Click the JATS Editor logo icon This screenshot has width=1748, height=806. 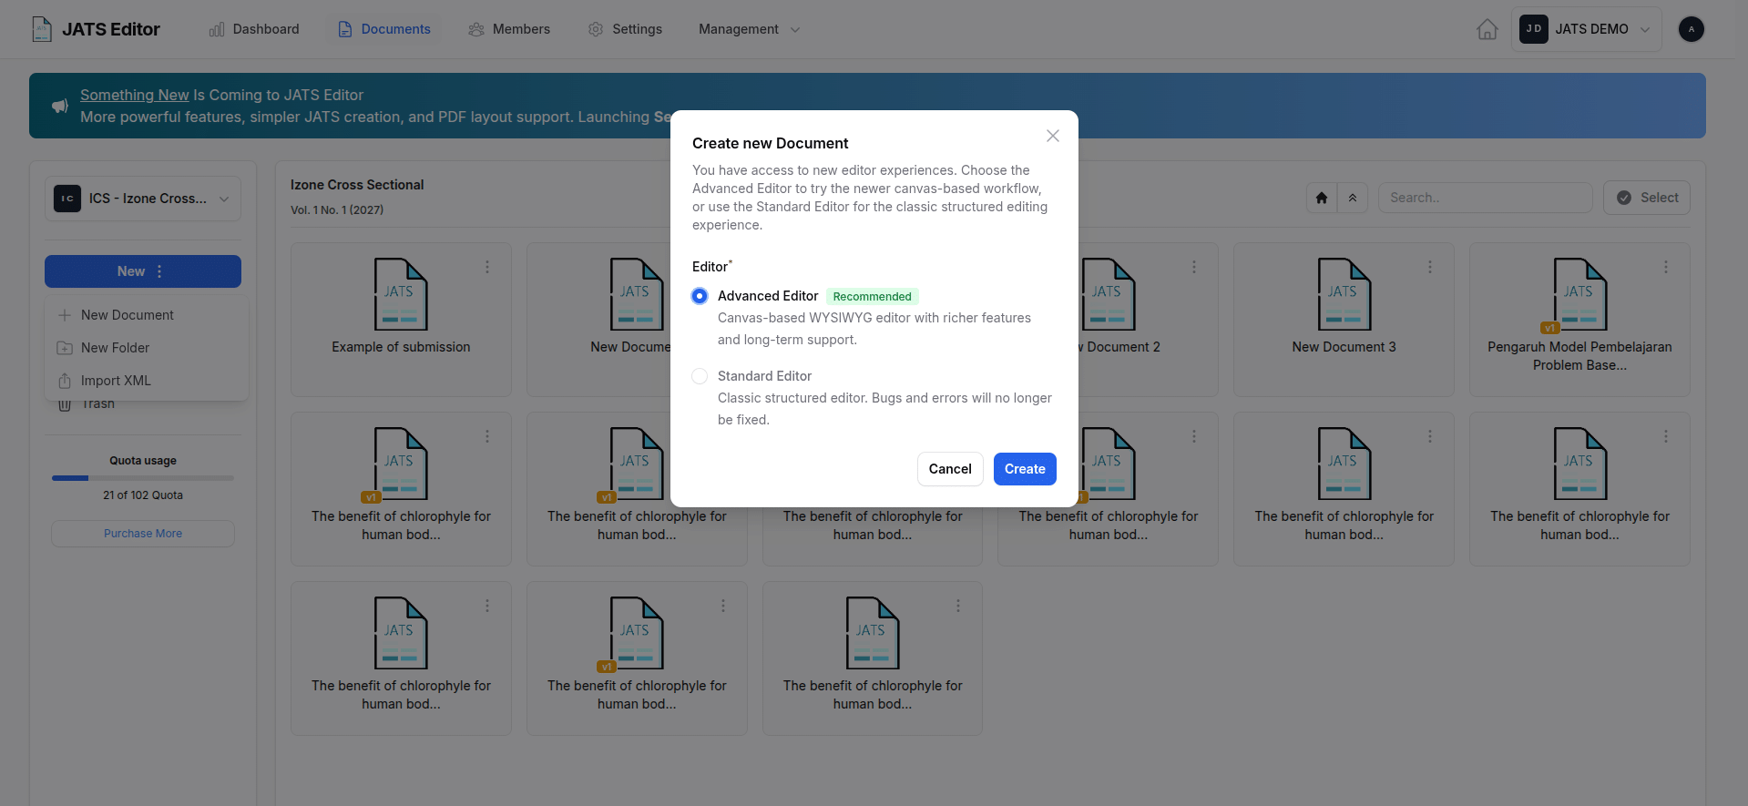click(x=42, y=29)
